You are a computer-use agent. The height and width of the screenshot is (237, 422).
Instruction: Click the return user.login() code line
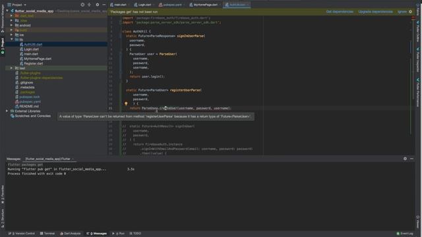tap(147, 76)
